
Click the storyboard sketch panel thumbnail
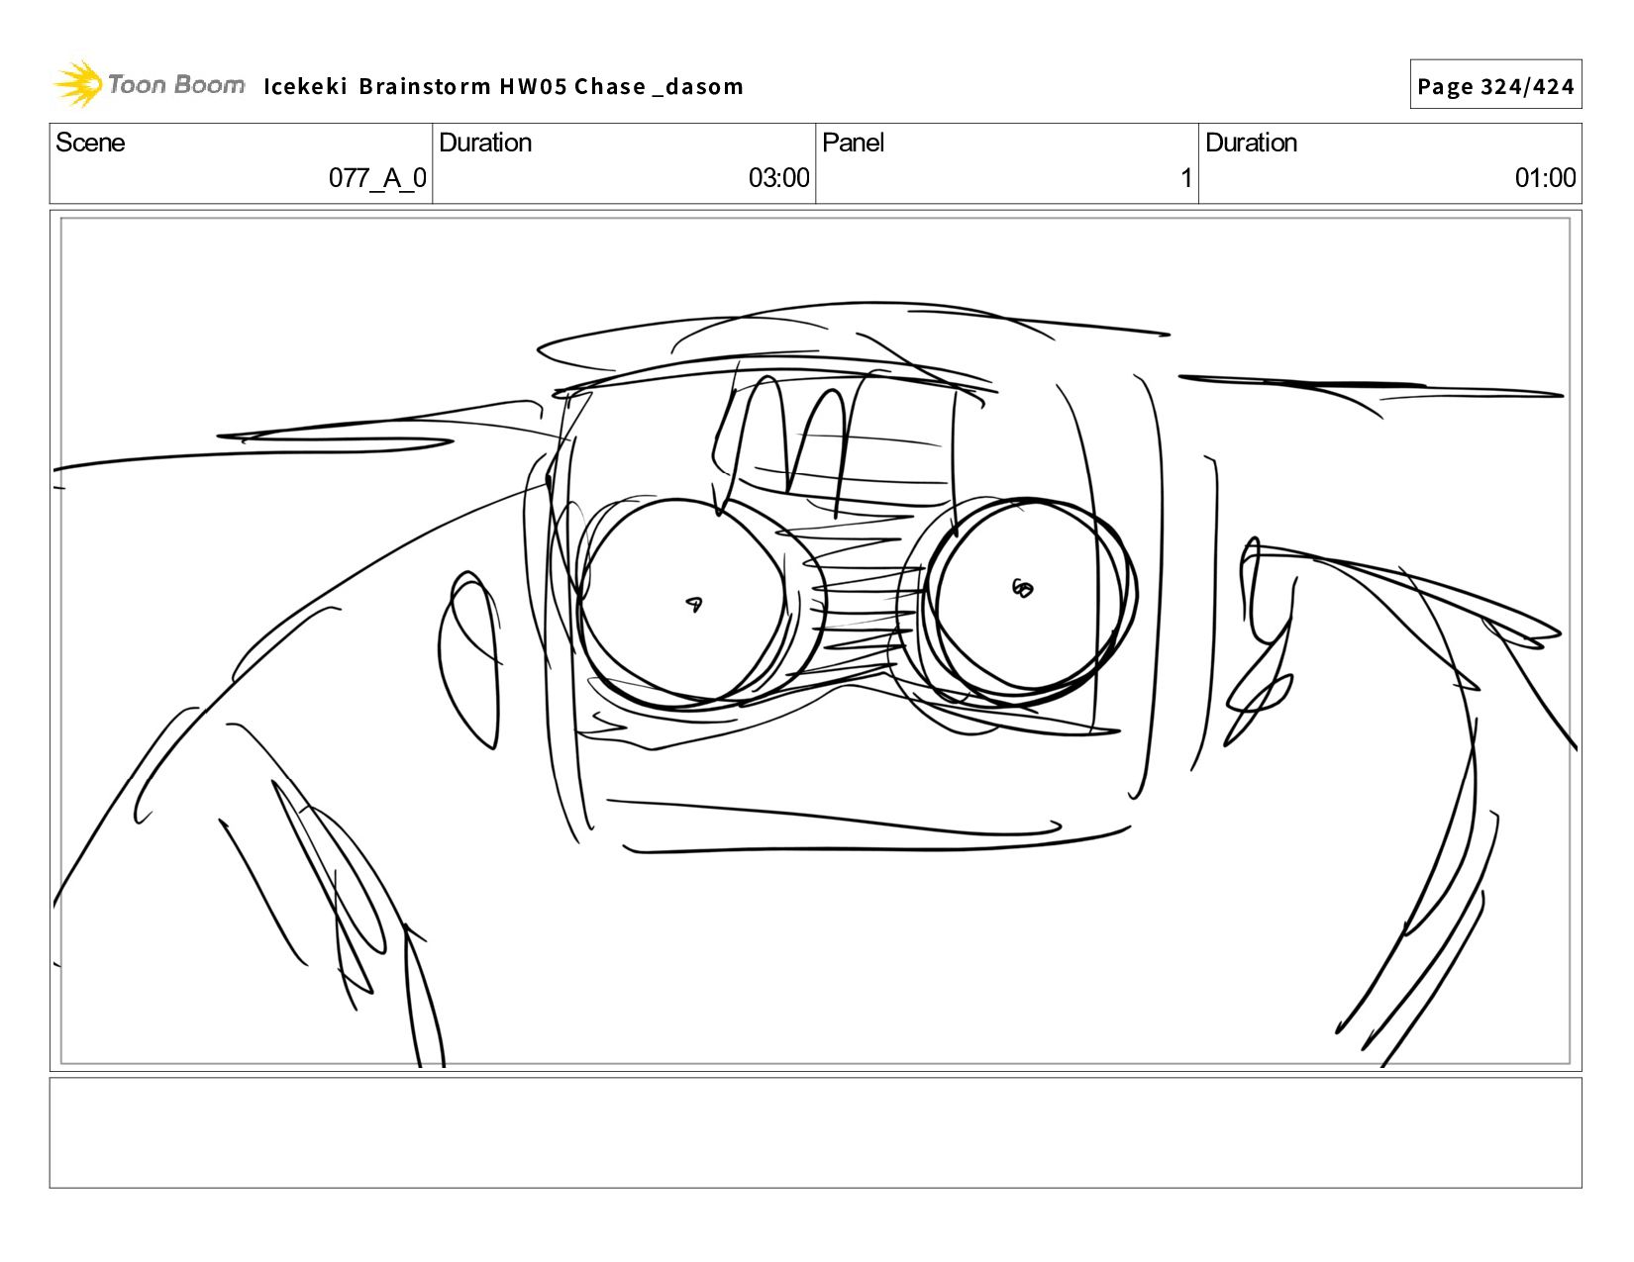815,640
